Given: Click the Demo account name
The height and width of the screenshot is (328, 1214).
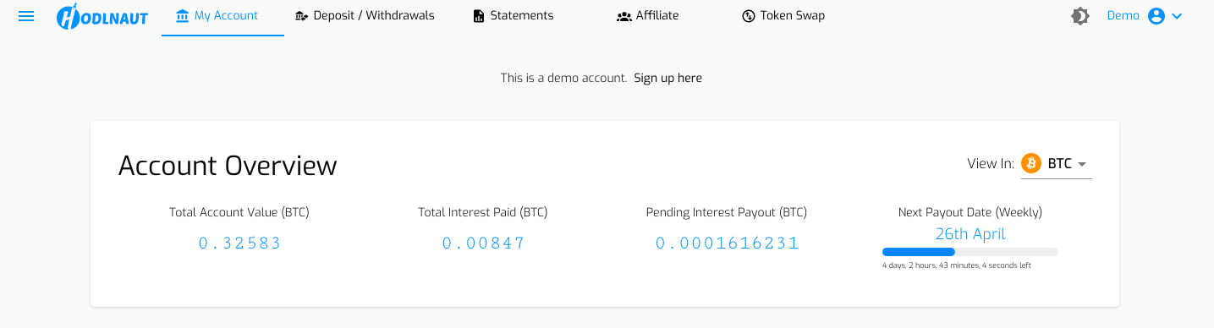Looking at the screenshot, I should click(x=1123, y=16).
